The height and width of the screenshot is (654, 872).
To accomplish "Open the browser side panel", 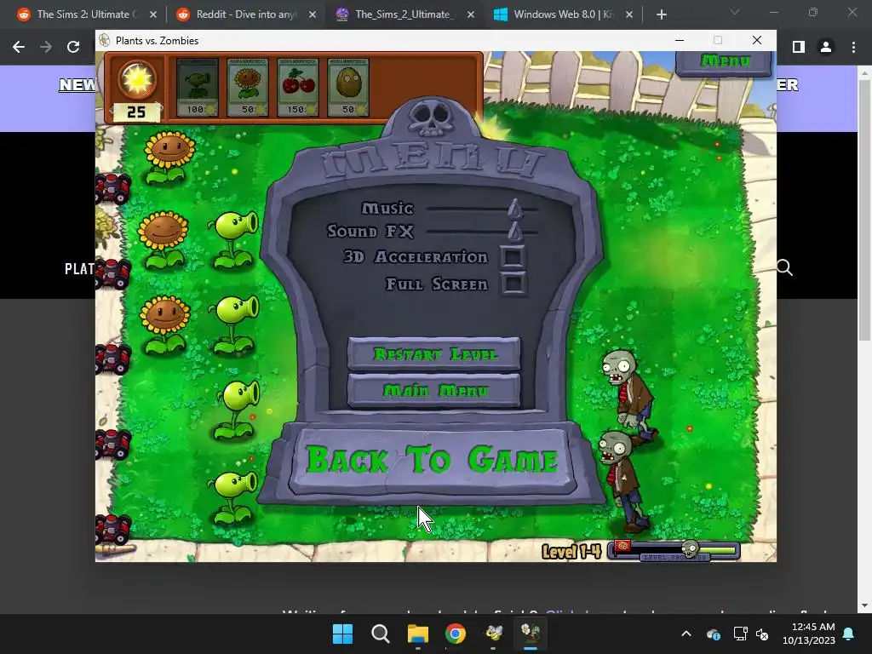I will (799, 48).
